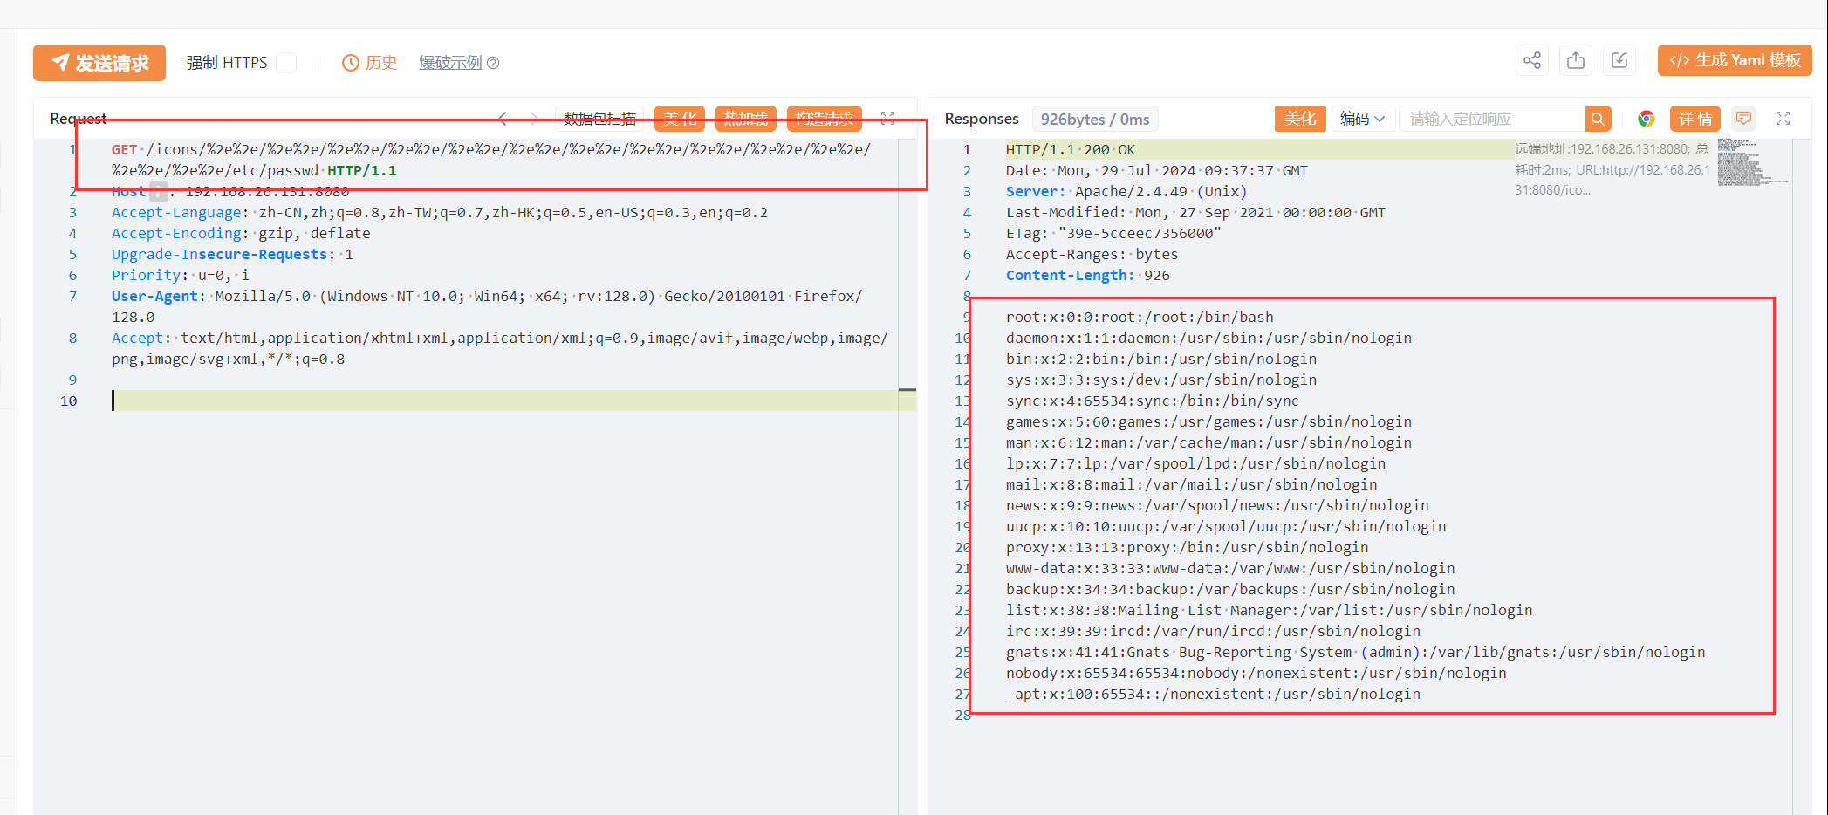Go to next request with right chevron
1828x815 pixels.
[x=533, y=119]
